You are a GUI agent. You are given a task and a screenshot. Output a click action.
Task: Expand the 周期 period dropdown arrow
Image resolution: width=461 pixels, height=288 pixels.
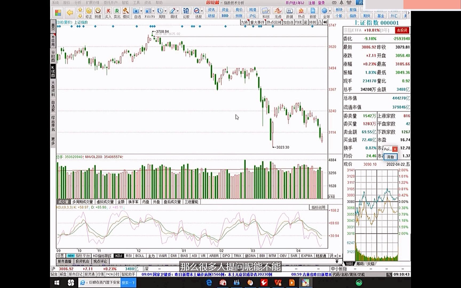click(165, 11)
